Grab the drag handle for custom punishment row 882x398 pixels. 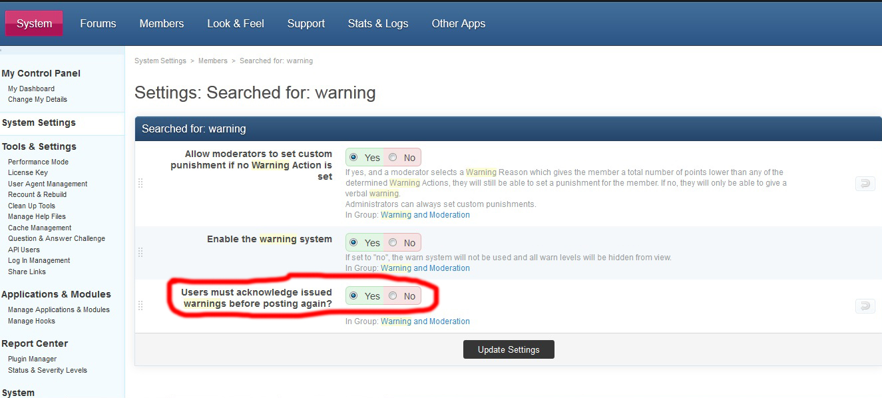pyautogui.click(x=140, y=183)
